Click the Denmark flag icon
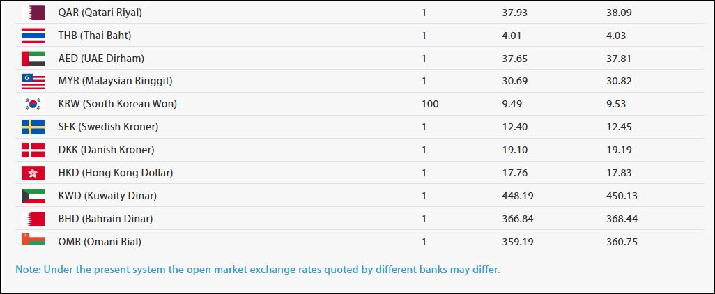The width and height of the screenshot is (715, 294). (x=33, y=150)
